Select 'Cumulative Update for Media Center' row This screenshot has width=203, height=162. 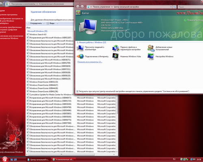click(50, 94)
